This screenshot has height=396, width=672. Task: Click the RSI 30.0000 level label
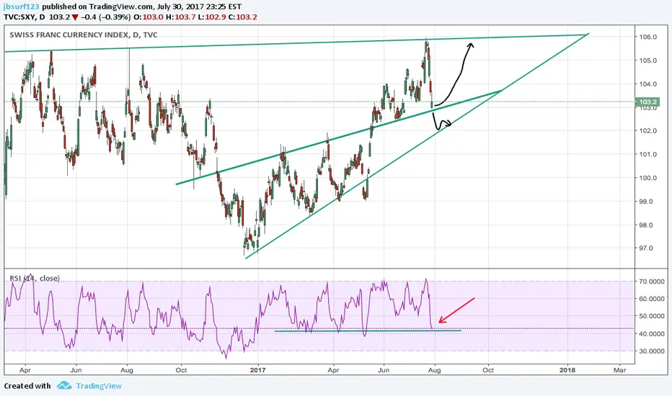[652, 351]
